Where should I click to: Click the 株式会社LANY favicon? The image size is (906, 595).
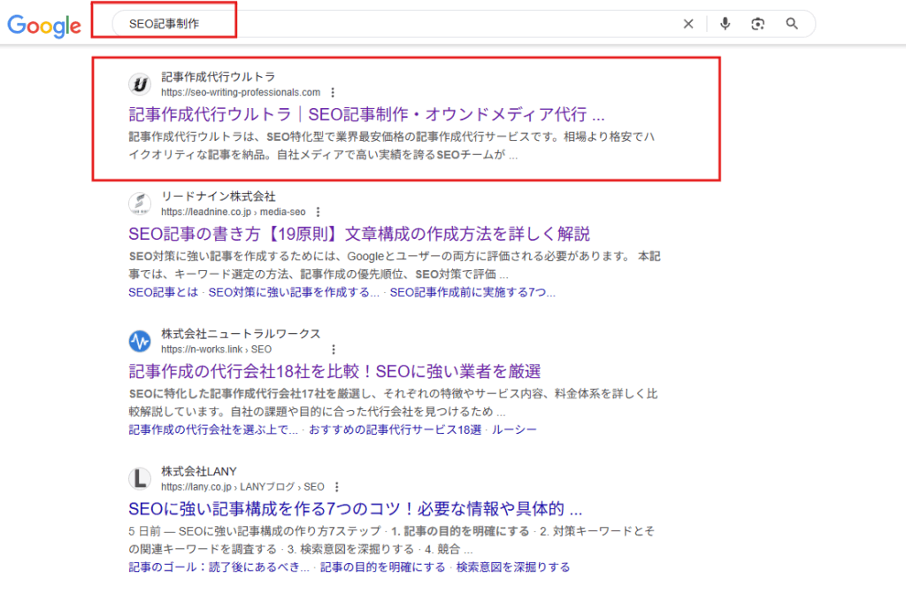[x=140, y=478]
